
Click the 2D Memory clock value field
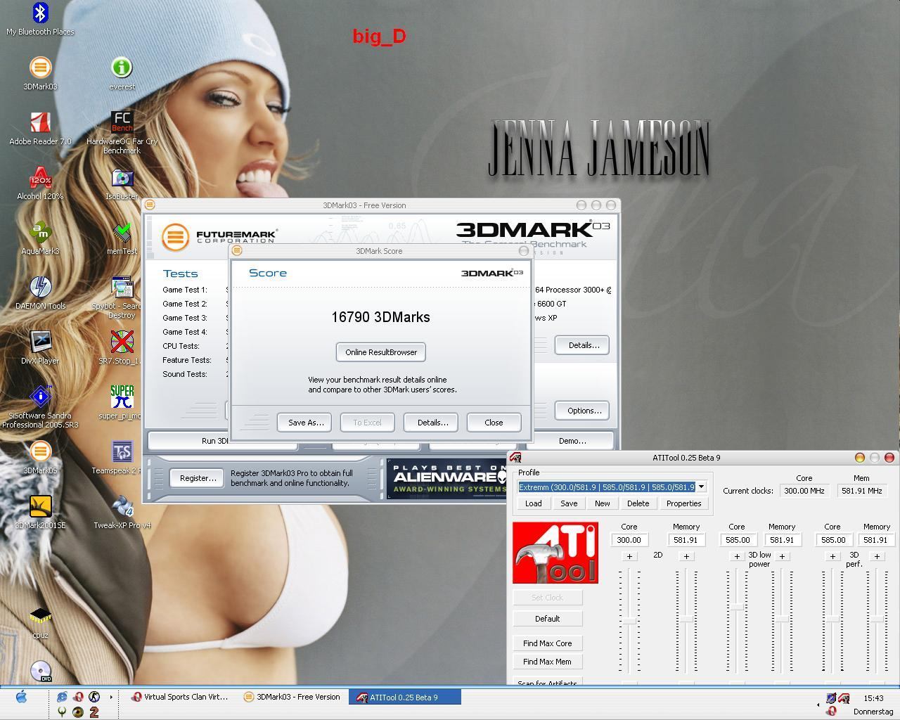[x=686, y=540]
